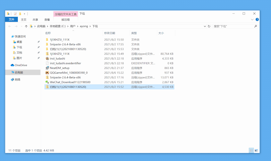Click the 此电脑 breadcrumb link

41,26
